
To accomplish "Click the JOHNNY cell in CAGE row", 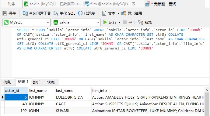I will [x=41, y=104].
